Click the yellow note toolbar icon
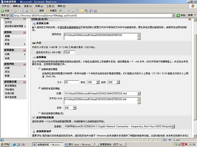Screen dimensions: 197x147 click(x=82, y=11)
